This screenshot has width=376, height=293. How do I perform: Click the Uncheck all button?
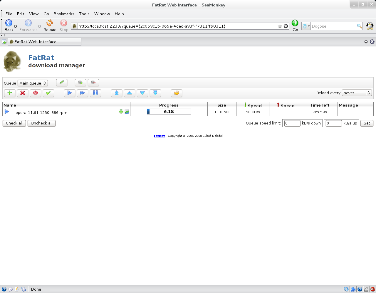point(41,123)
